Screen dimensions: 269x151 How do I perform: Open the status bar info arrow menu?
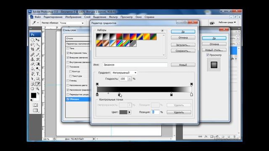(94, 139)
